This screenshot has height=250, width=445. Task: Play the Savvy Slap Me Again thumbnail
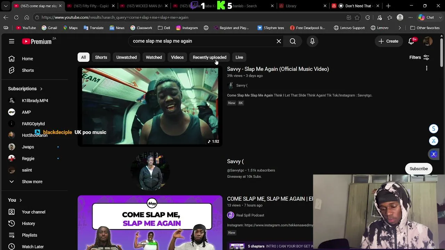click(150, 106)
